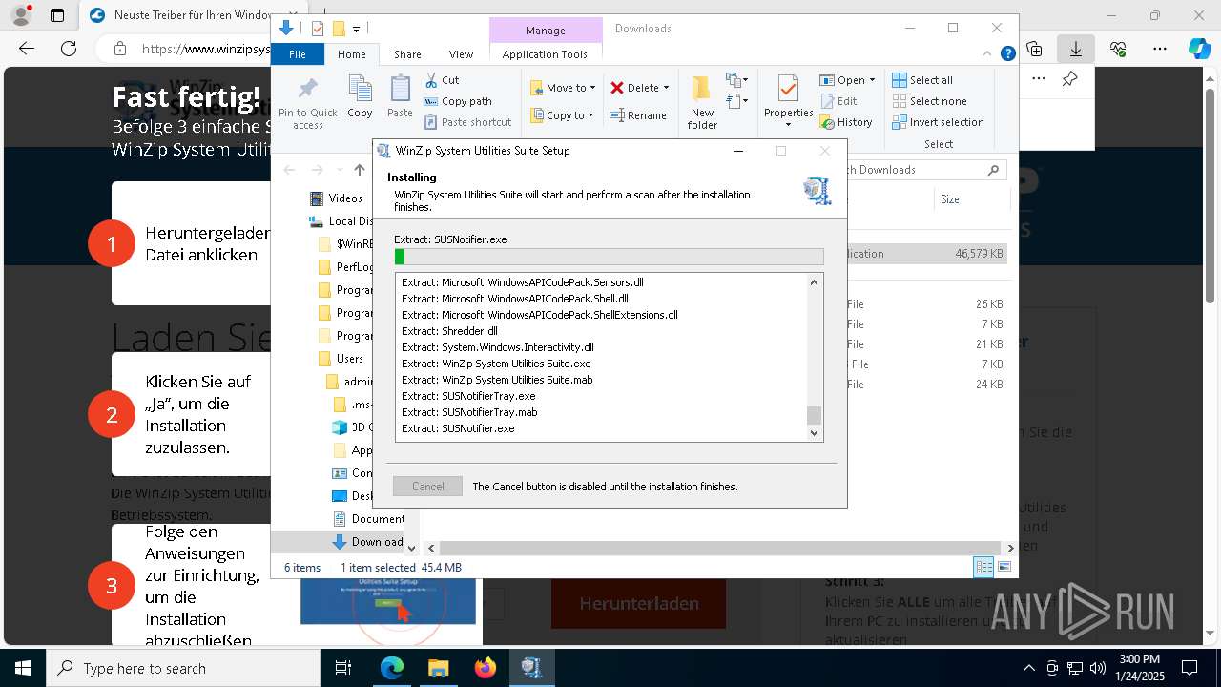
Task: Click the Edge back arrow button
Action: 27,49
